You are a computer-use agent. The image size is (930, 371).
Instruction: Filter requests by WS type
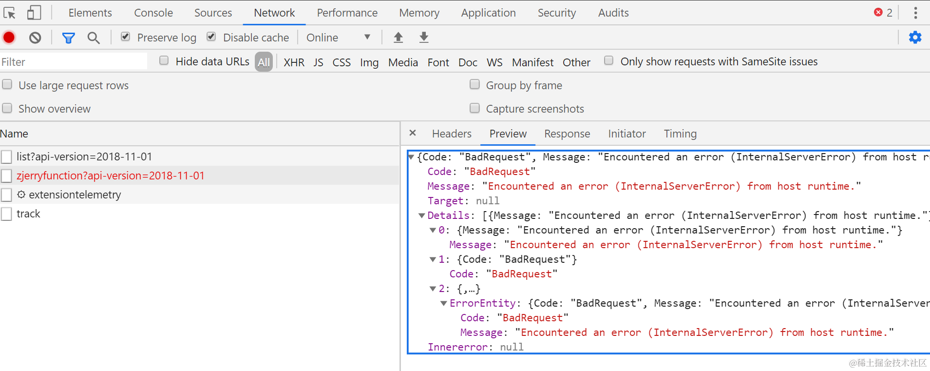(494, 62)
